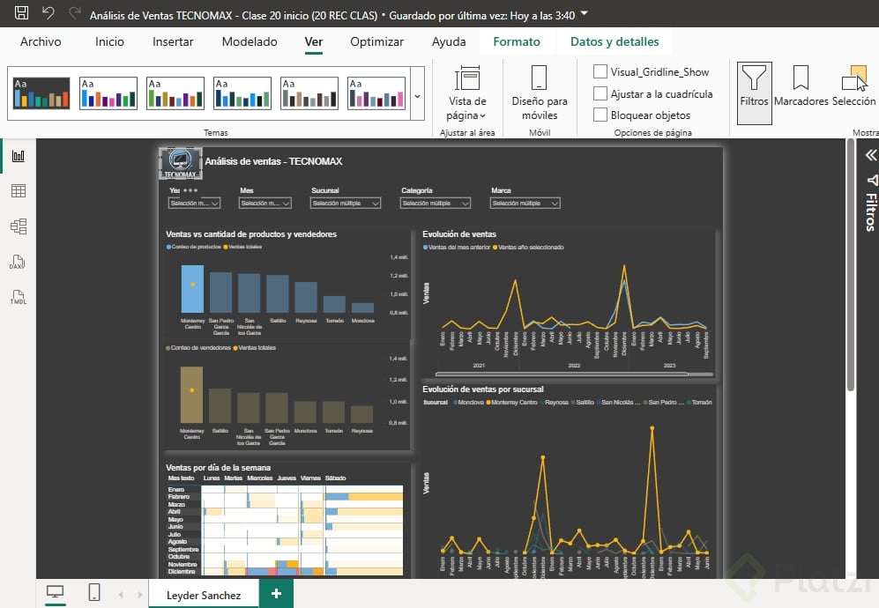
Task: Add a new report page
Action: coord(276,594)
